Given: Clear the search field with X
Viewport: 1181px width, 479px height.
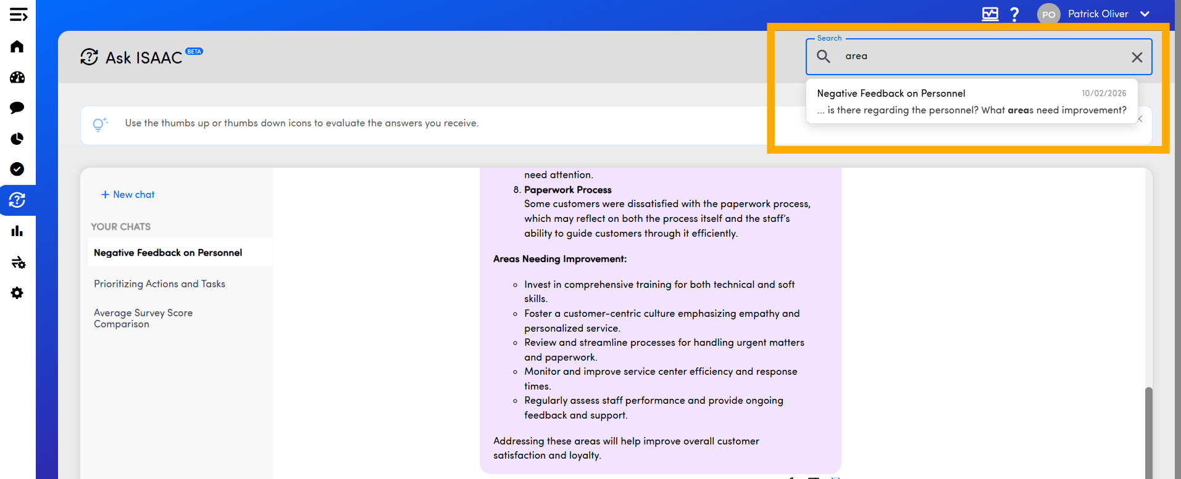Looking at the screenshot, I should point(1137,57).
